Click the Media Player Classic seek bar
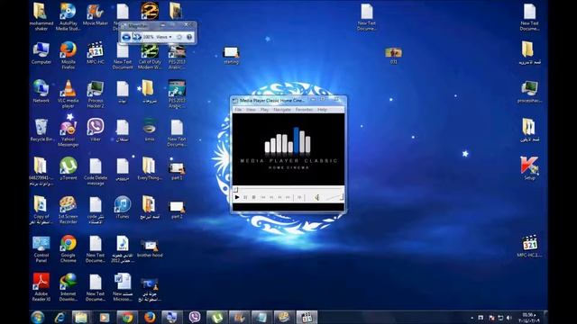 (288, 190)
